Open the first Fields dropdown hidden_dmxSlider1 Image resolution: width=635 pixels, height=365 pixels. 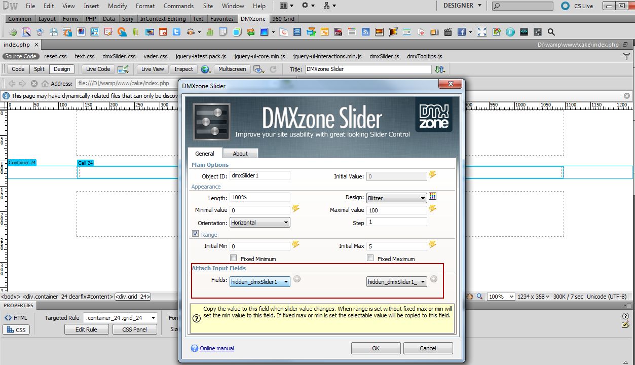click(x=260, y=282)
